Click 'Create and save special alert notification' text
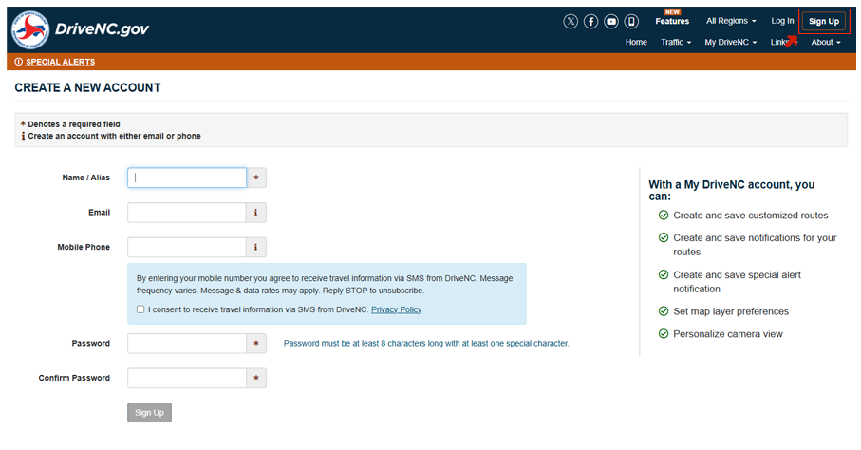 coord(737,282)
